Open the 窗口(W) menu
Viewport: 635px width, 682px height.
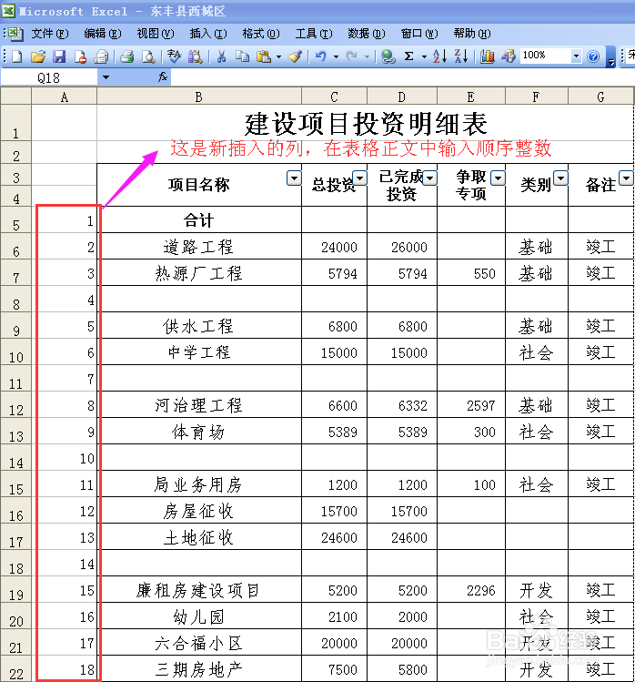pos(419,34)
